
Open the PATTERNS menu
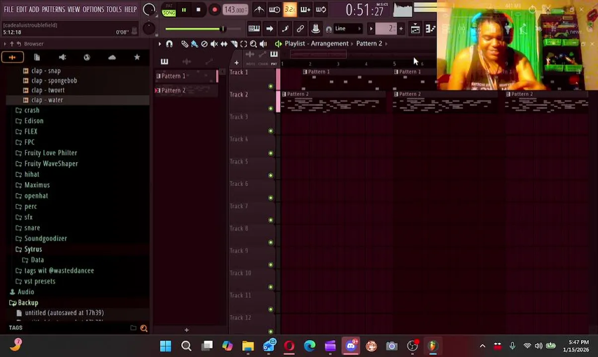coord(53,9)
